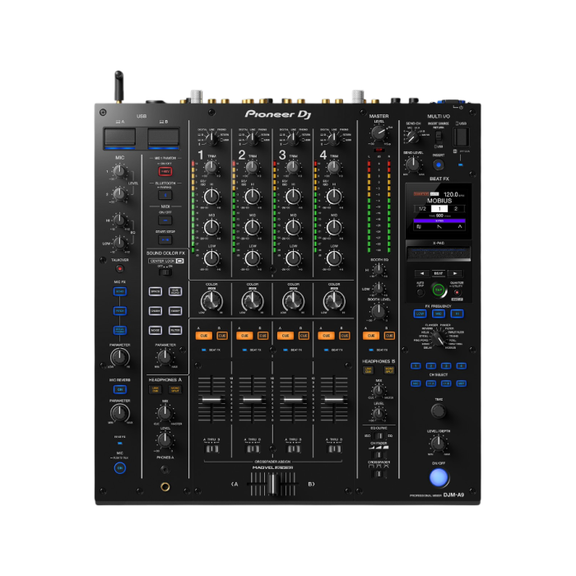This screenshot has height=576, width=576.
Task: Select Sound Color FX Crush button
Action: 156,311
